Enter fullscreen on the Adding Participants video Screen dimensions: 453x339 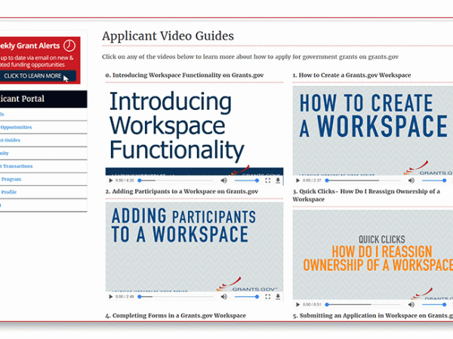267,297
